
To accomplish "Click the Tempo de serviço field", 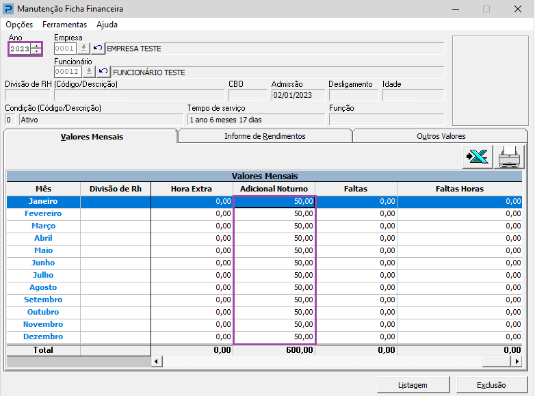I will coord(257,120).
